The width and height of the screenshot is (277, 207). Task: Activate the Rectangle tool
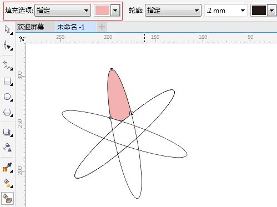pos(7,81)
